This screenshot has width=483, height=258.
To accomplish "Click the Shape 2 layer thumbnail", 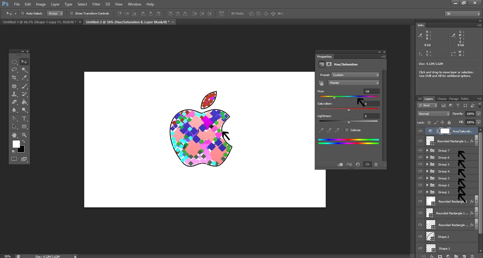I will click(x=430, y=237).
